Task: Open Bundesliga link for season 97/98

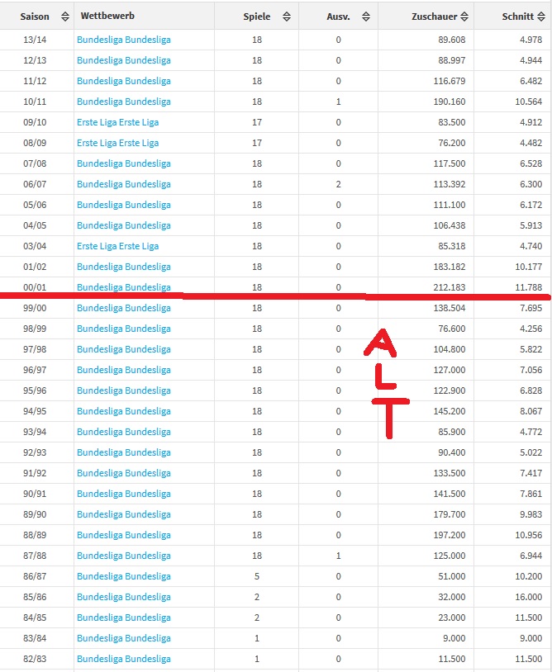Action: (x=123, y=349)
